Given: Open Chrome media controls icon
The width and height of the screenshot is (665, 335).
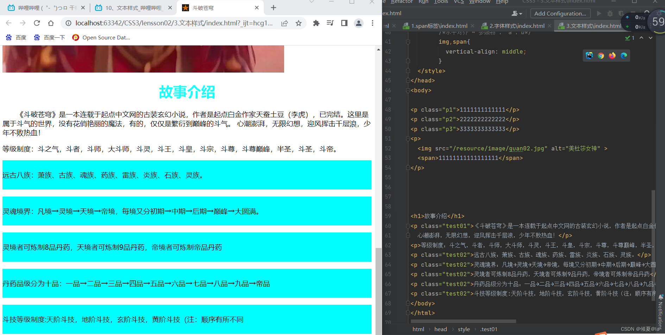Looking at the screenshot, I should coord(330,23).
